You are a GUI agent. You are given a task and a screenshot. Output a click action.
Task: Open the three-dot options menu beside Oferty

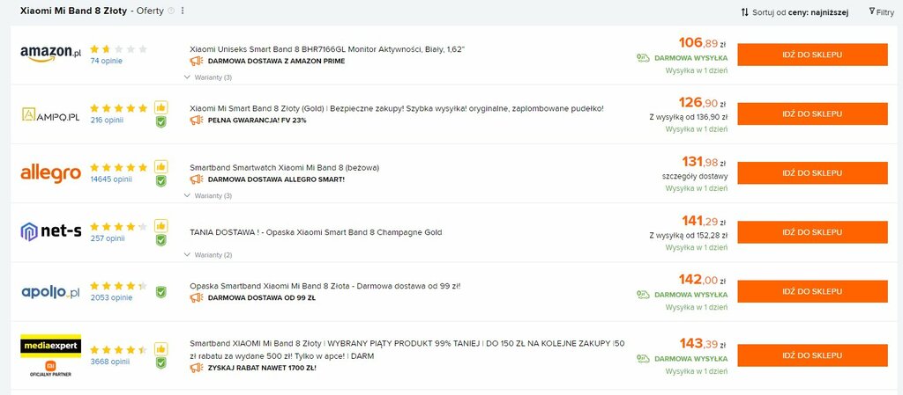(183, 11)
